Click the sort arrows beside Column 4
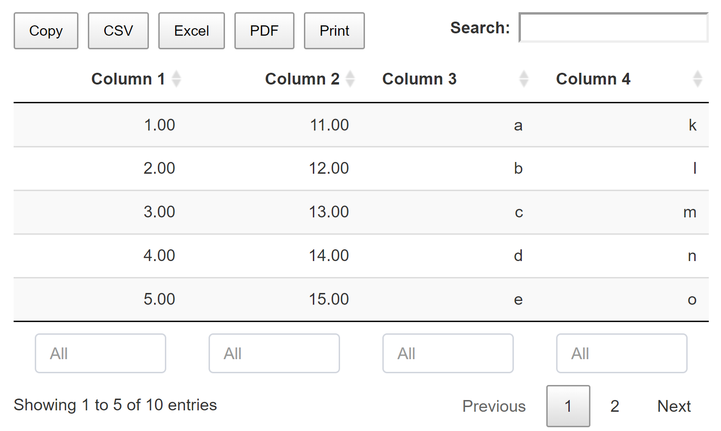The width and height of the screenshot is (721, 431). tap(697, 79)
